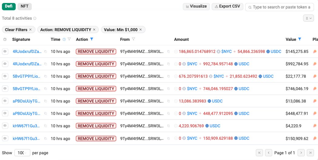The height and width of the screenshot is (160, 318).
Task: Focus the token search input field
Action: (280, 7)
